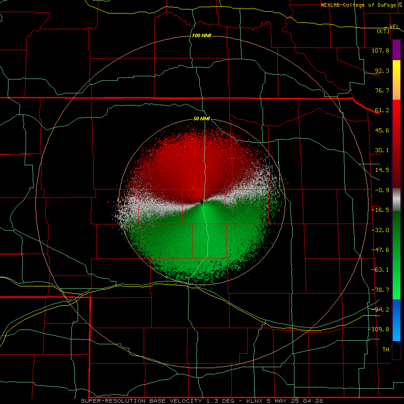The image size is (404, 404).
Task: Click the KT units label
Action: point(383,31)
